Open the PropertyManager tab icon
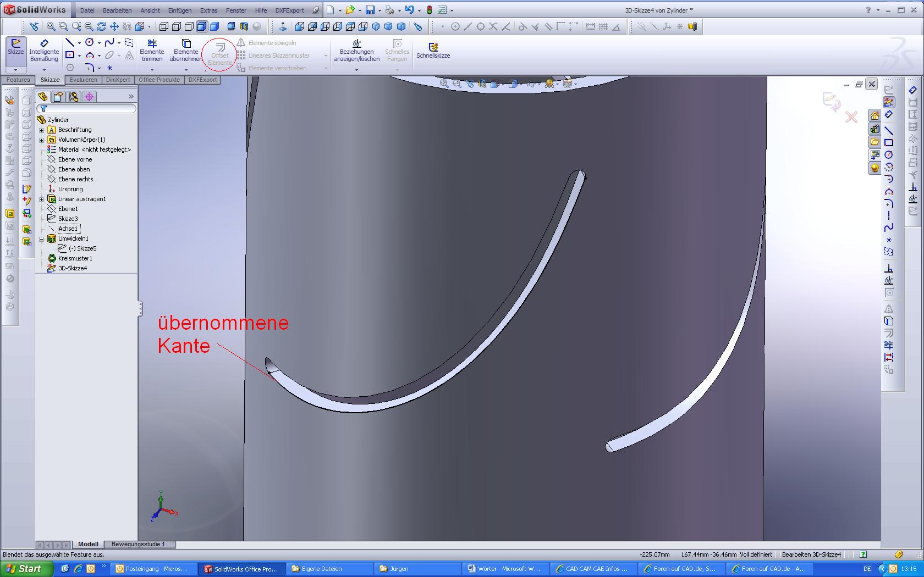The height and width of the screenshot is (577, 924). coord(58,97)
